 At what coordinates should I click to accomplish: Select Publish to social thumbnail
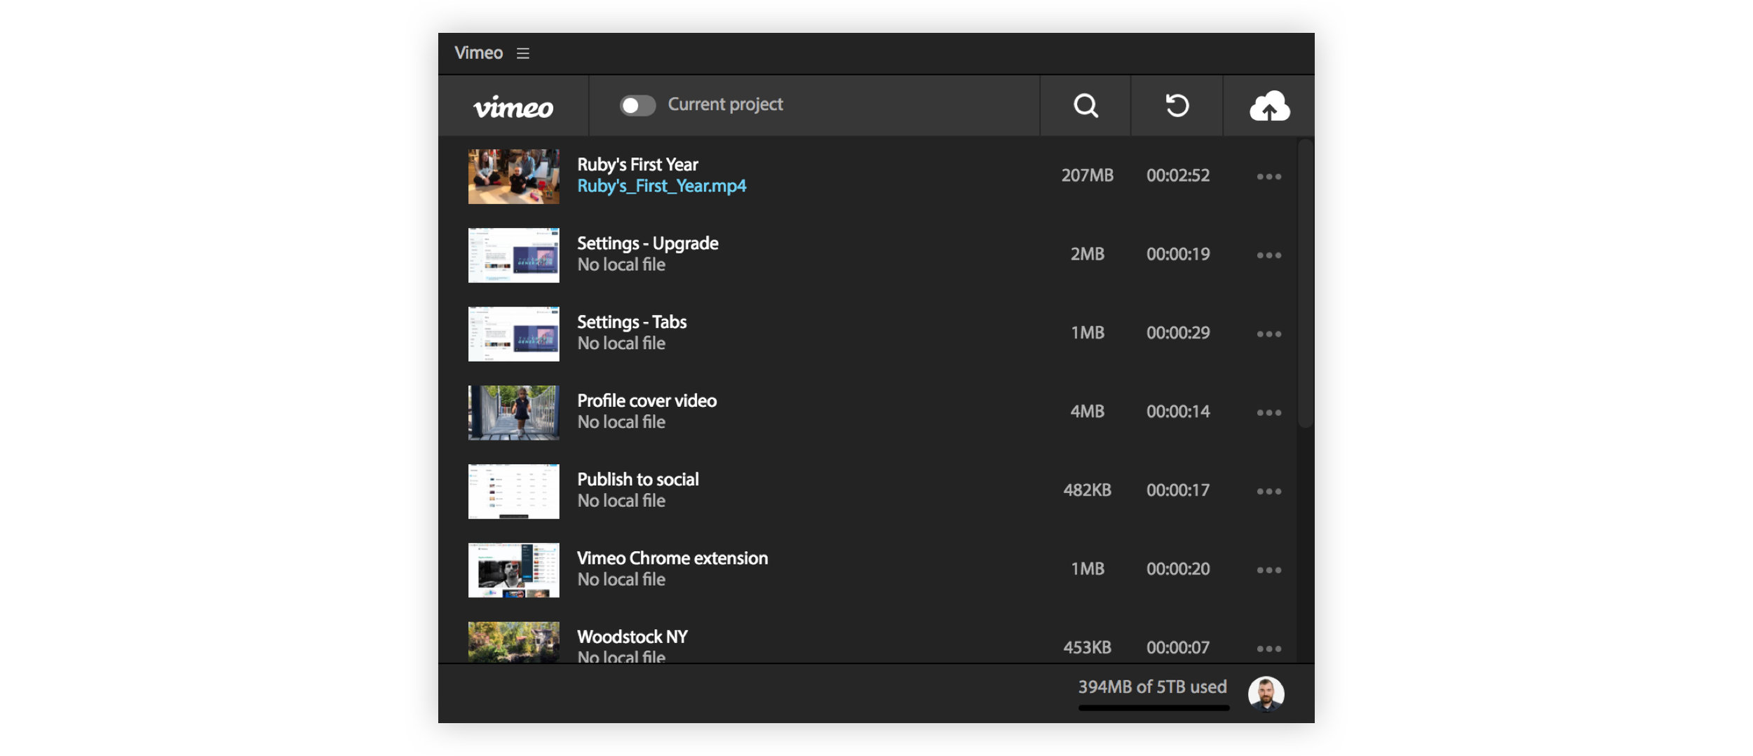click(x=513, y=491)
